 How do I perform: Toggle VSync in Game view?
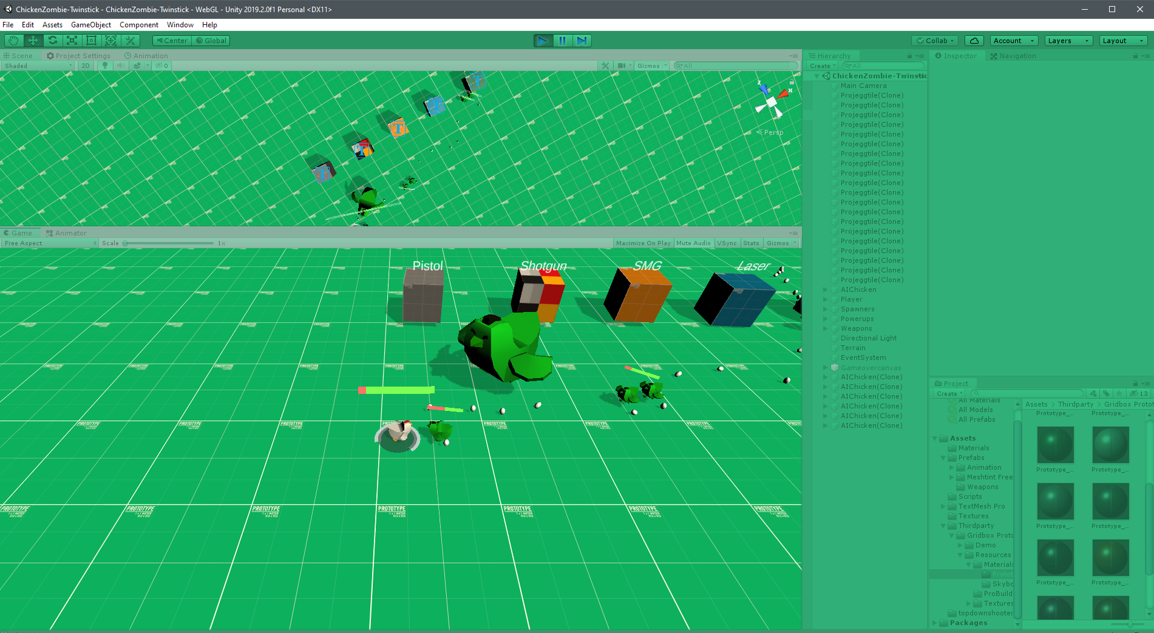pos(727,243)
